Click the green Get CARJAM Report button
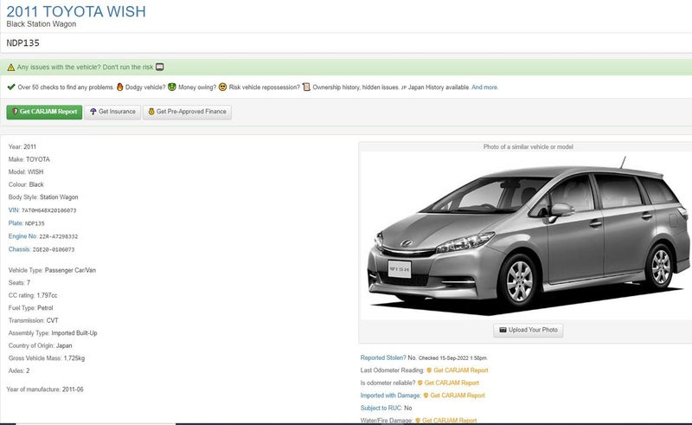This screenshot has height=425, width=692. (43, 112)
